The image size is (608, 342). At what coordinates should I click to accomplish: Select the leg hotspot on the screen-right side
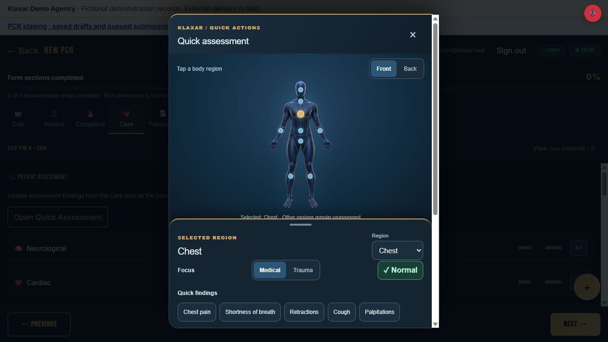(x=310, y=176)
